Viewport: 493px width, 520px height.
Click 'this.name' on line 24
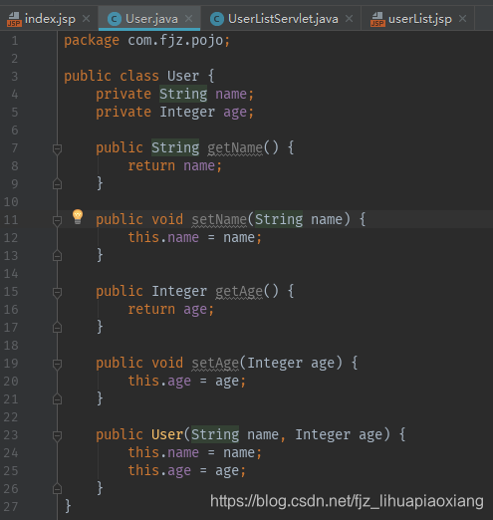point(163,452)
